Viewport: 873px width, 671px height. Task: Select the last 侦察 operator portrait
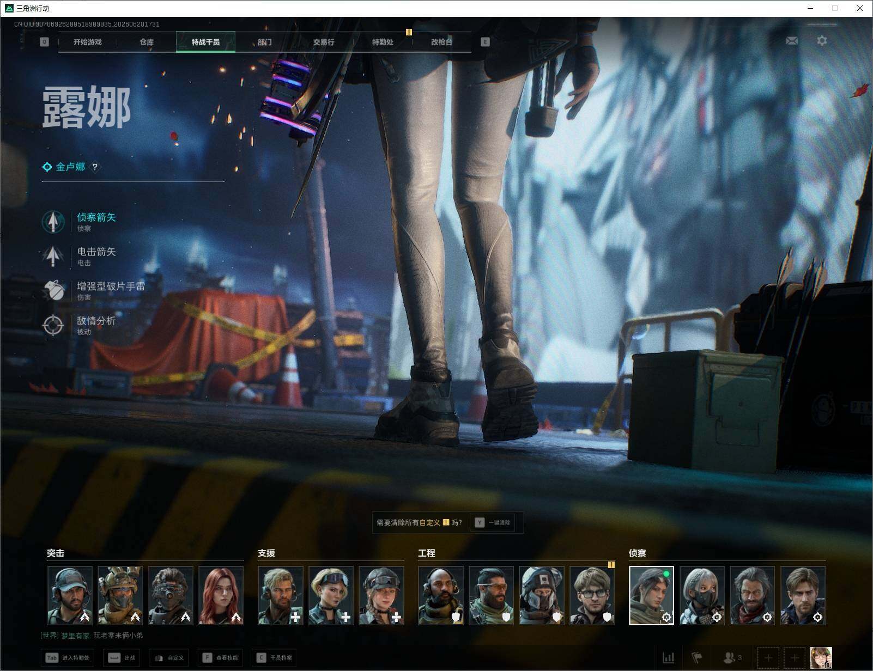pos(803,595)
